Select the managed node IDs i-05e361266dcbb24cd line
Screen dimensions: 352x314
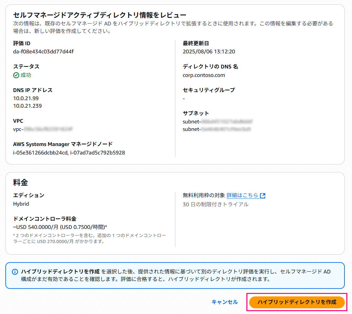pos(69,153)
